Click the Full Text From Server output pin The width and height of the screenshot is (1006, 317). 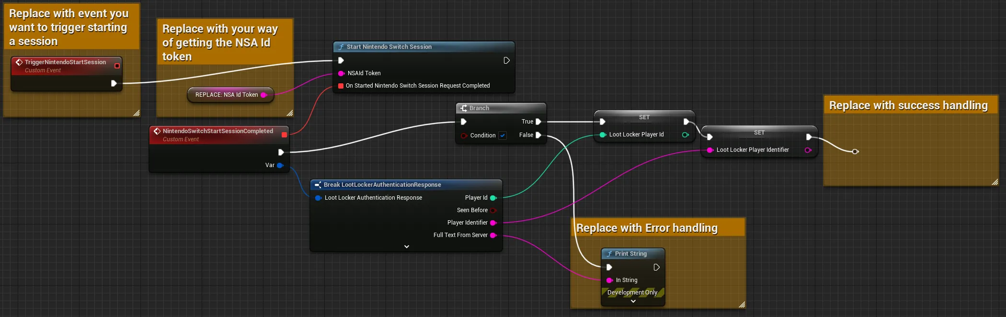[493, 235]
